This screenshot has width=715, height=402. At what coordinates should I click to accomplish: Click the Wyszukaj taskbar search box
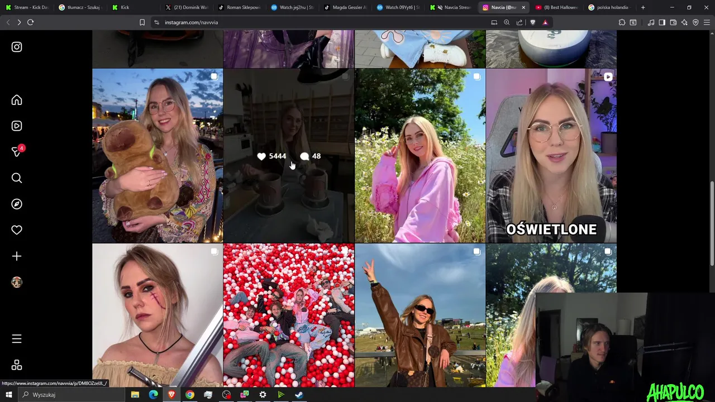[x=71, y=395]
